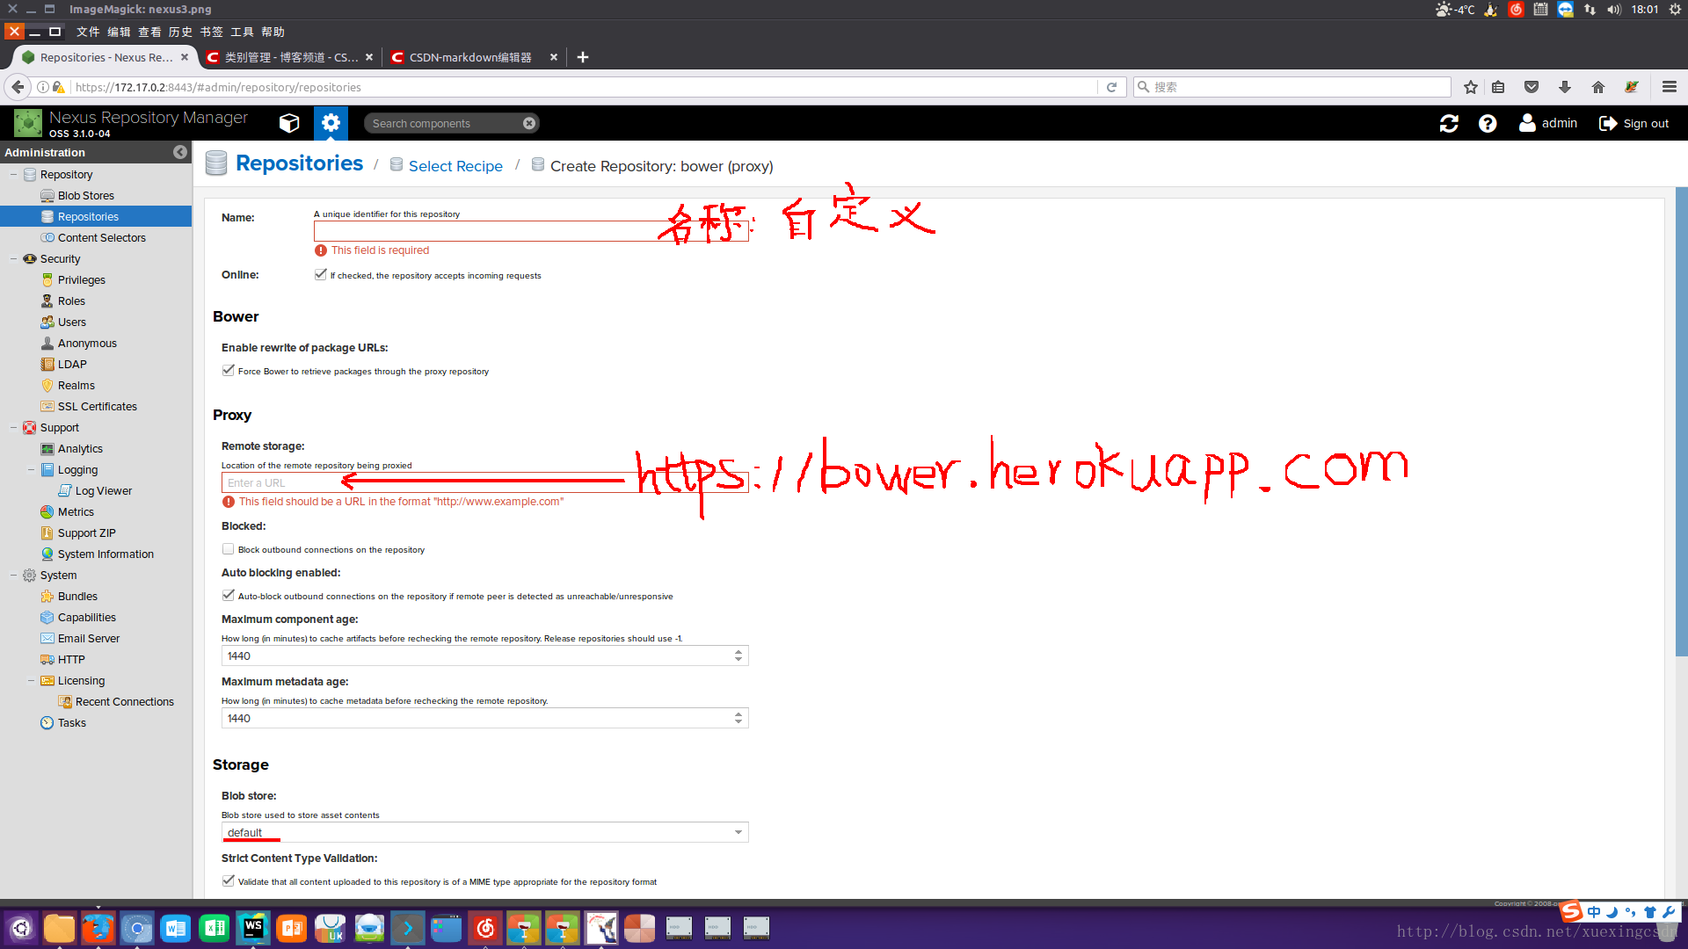1688x949 pixels.
Task: Open the Repository menu item in sidebar
Action: click(67, 174)
